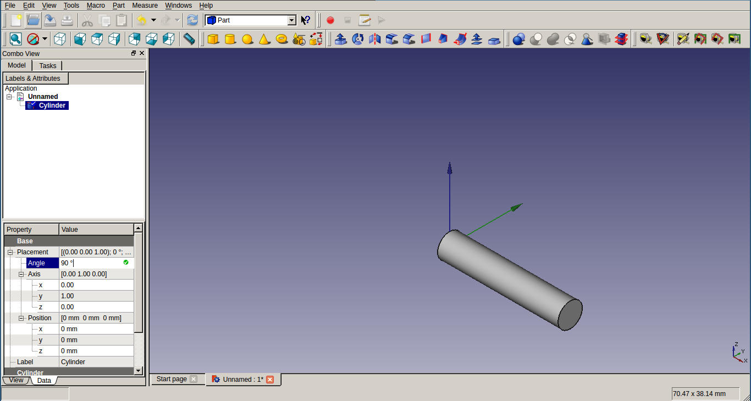The width and height of the screenshot is (751, 401).
Task: Open the Cross-sections tool icon
Action: (621, 39)
